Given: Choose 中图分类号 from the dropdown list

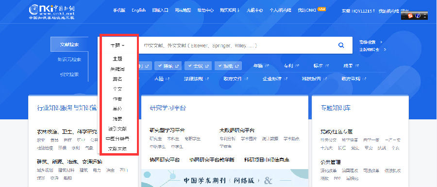Looking at the screenshot, I should tap(118, 139).
